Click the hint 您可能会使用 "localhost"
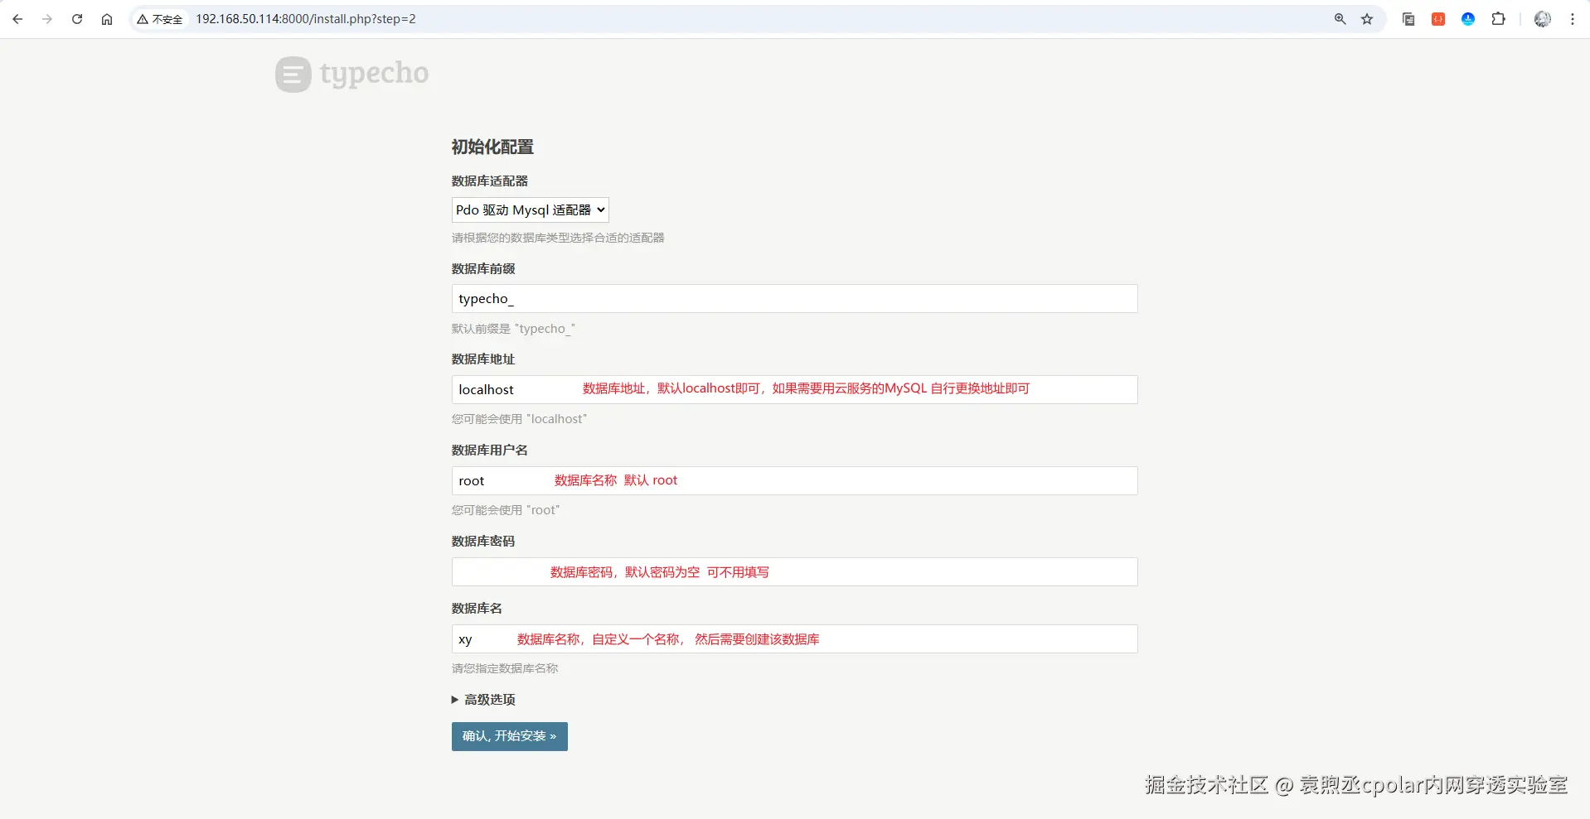This screenshot has width=1590, height=819. pyautogui.click(x=519, y=420)
